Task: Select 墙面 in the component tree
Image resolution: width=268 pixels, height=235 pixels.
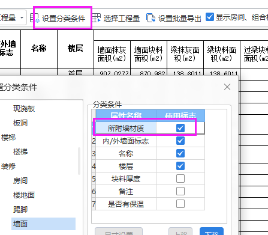Action: click(x=43, y=224)
